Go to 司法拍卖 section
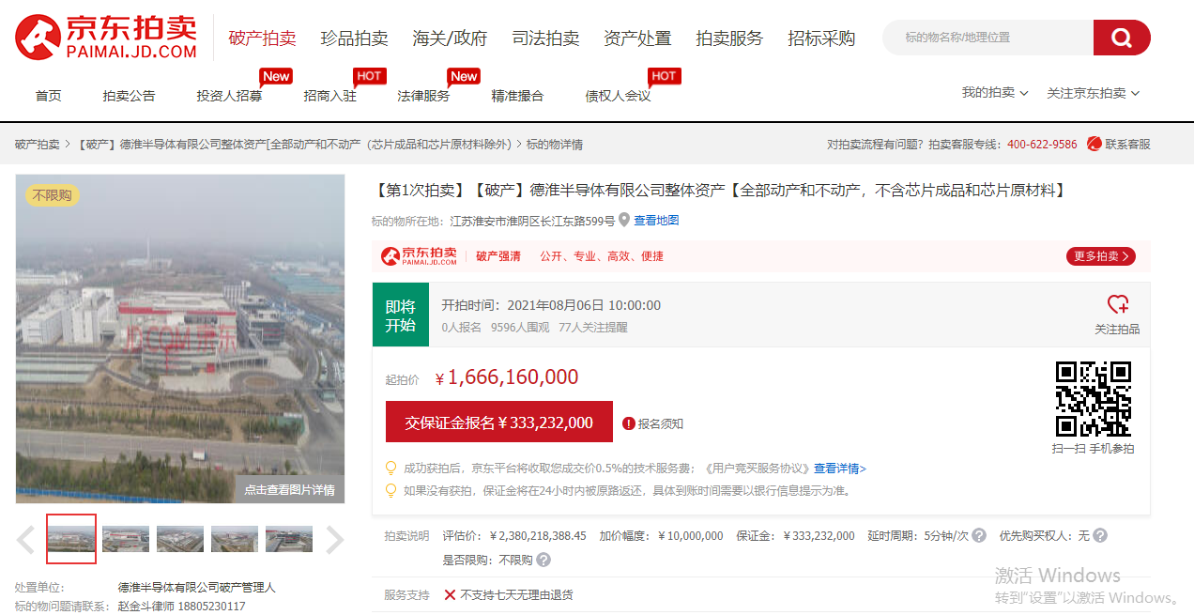This screenshot has height=615, width=1194. [x=545, y=38]
